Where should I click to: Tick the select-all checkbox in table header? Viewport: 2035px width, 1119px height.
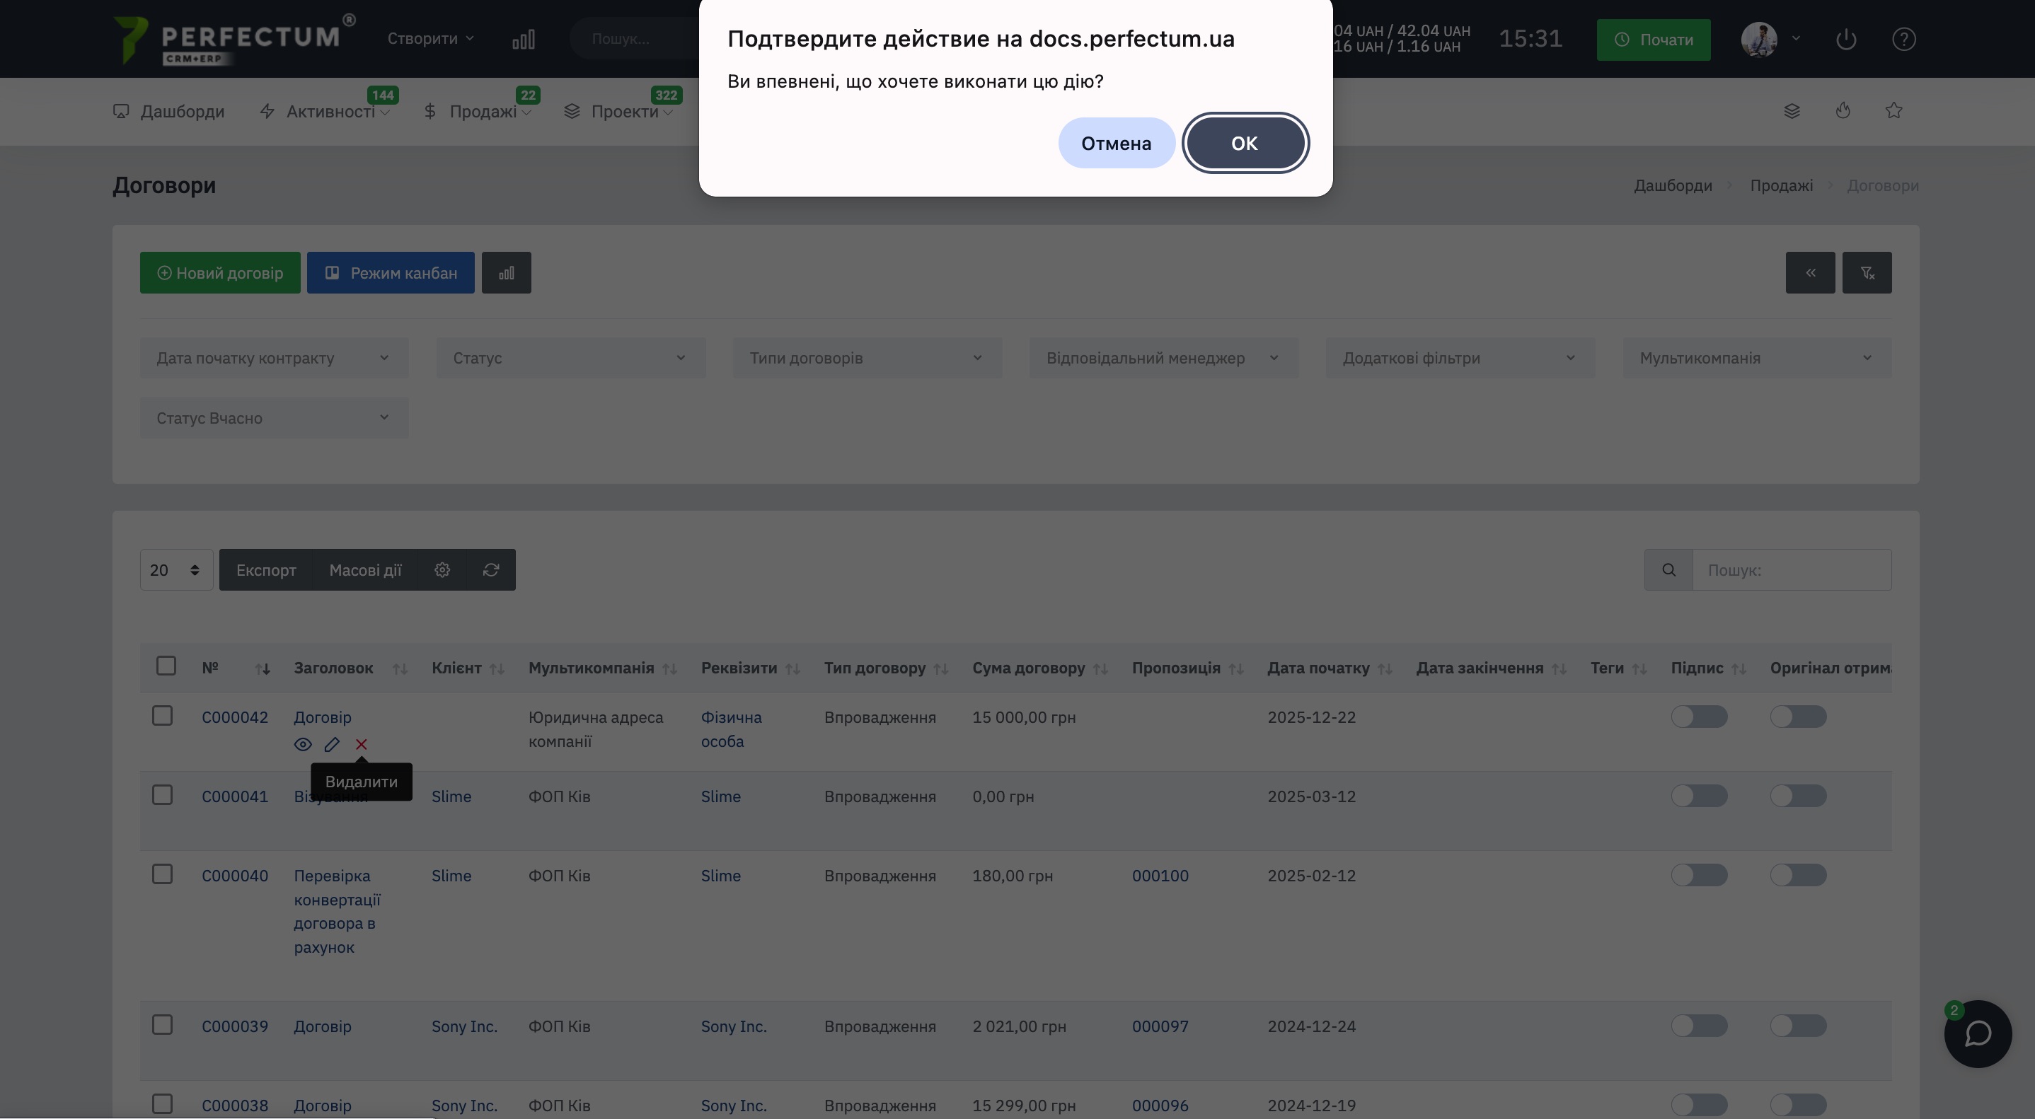tap(166, 666)
